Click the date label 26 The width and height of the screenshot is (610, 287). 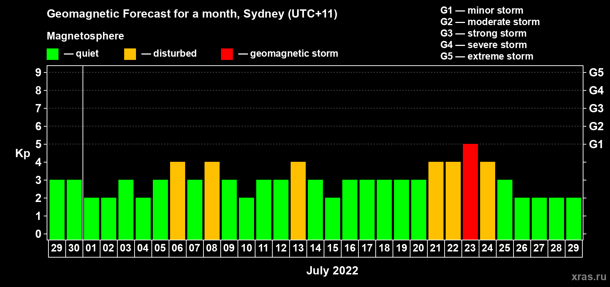tap(522, 248)
